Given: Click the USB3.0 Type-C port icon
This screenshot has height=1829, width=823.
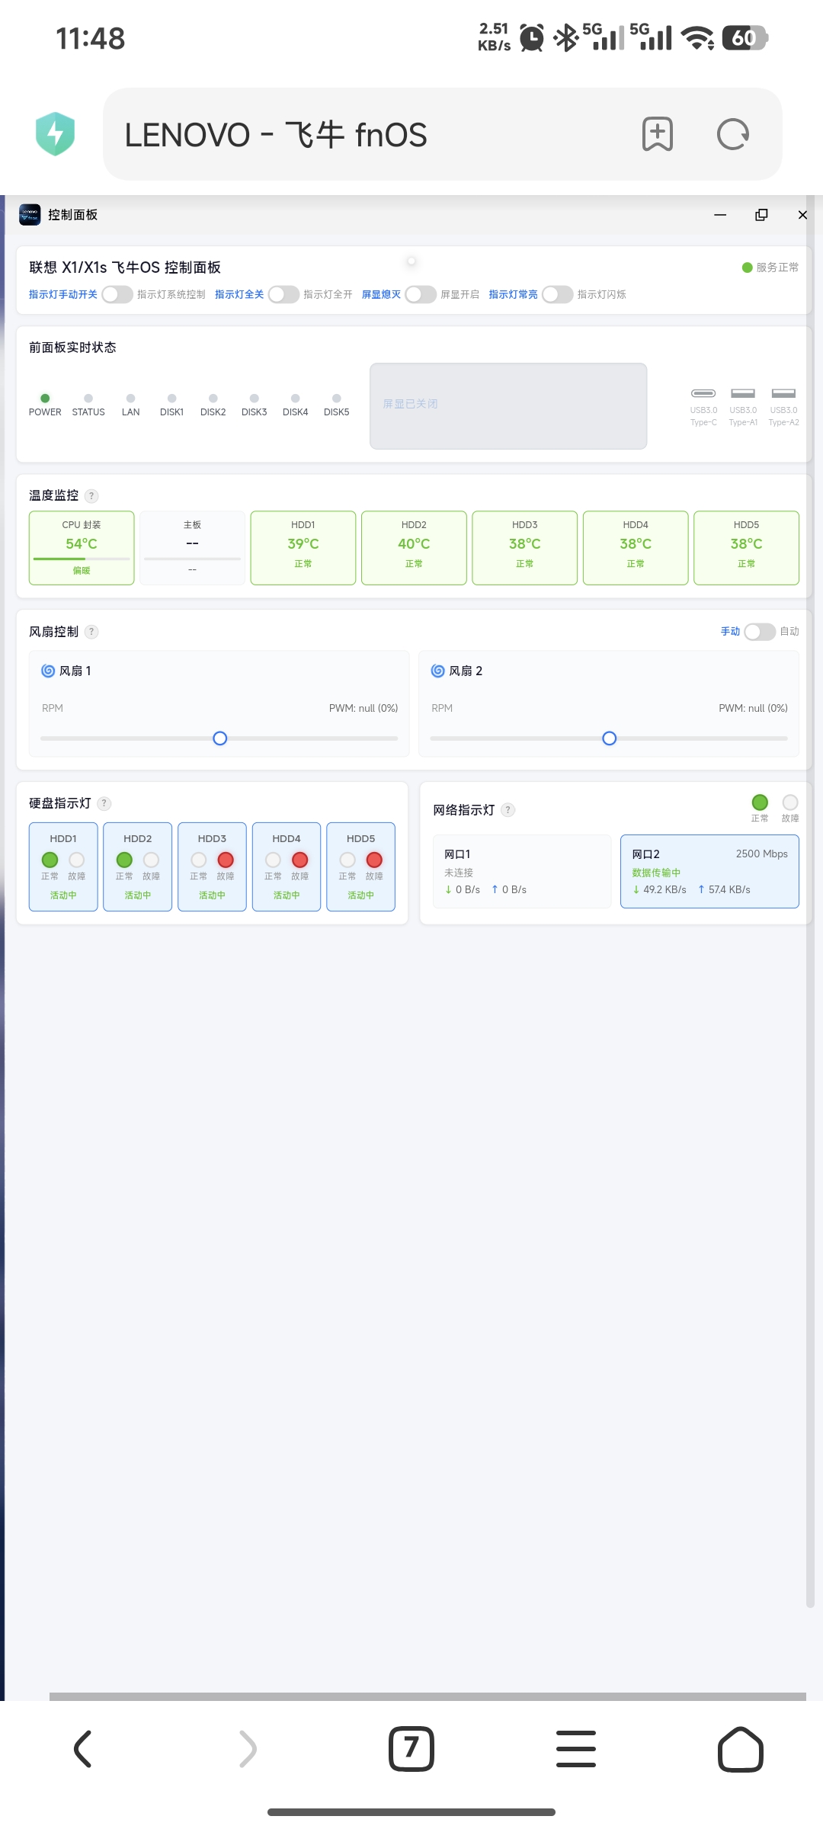Looking at the screenshot, I should point(703,393).
